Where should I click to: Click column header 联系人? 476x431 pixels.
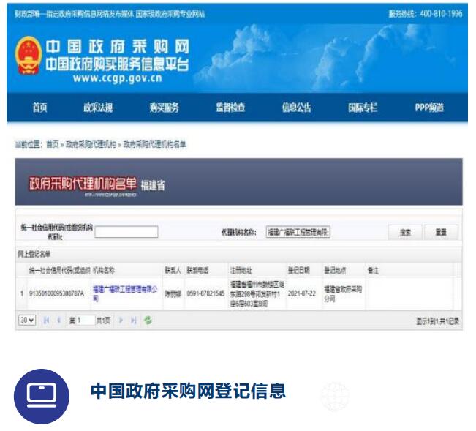173,270
